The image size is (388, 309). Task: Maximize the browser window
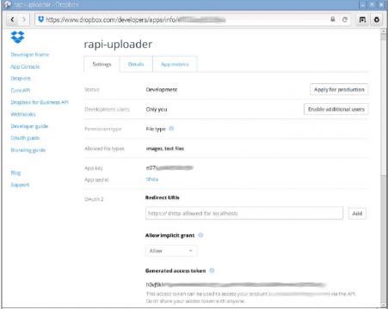pyautogui.click(x=373, y=5)
